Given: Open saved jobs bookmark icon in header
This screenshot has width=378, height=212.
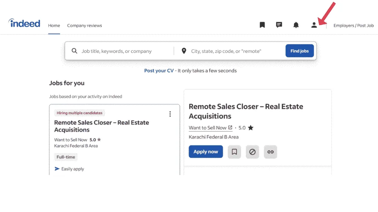Looking at the screenshot, I should coord(262,25).
